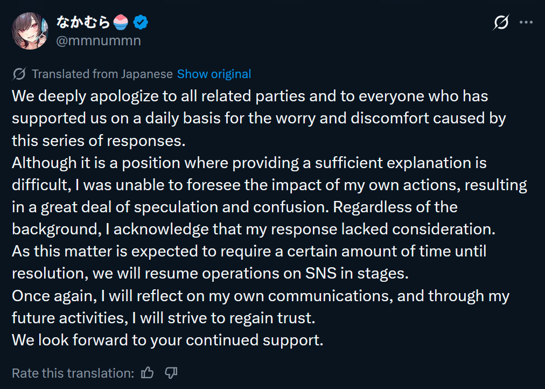Click 'We look forward to your continued support'
Viewport: 545px width, 389px height.
167,340
